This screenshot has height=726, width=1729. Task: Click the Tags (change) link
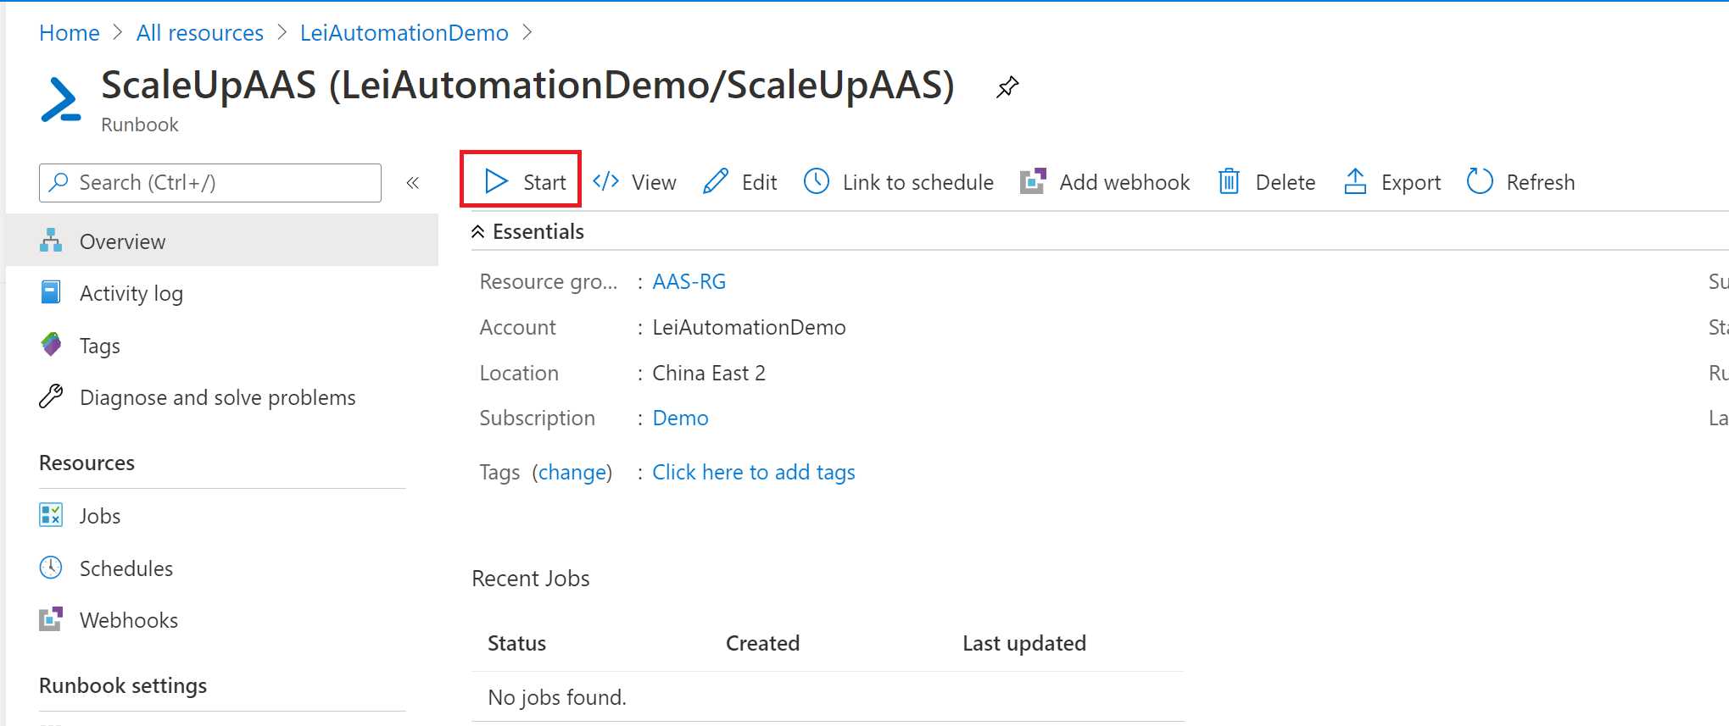click(x=573, y=473)
